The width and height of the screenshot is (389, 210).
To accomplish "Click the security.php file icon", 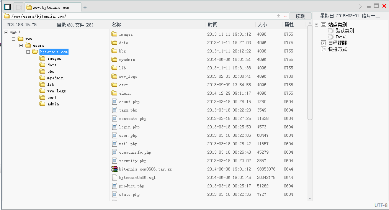I will [114, 161].
